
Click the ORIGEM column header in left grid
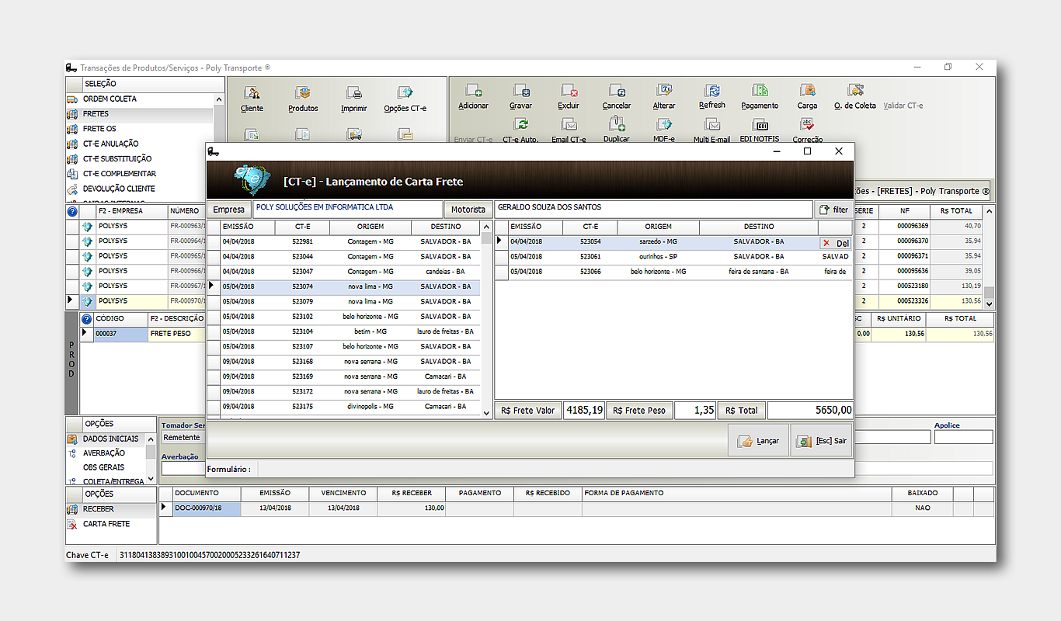(x=370, y=227)
